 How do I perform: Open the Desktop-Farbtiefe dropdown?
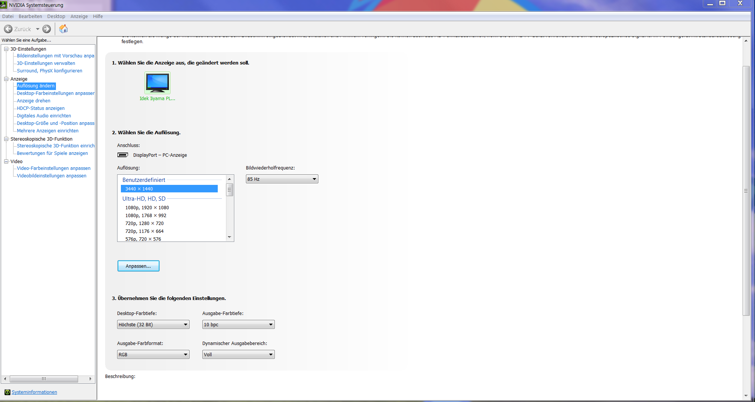pos(153,324)
